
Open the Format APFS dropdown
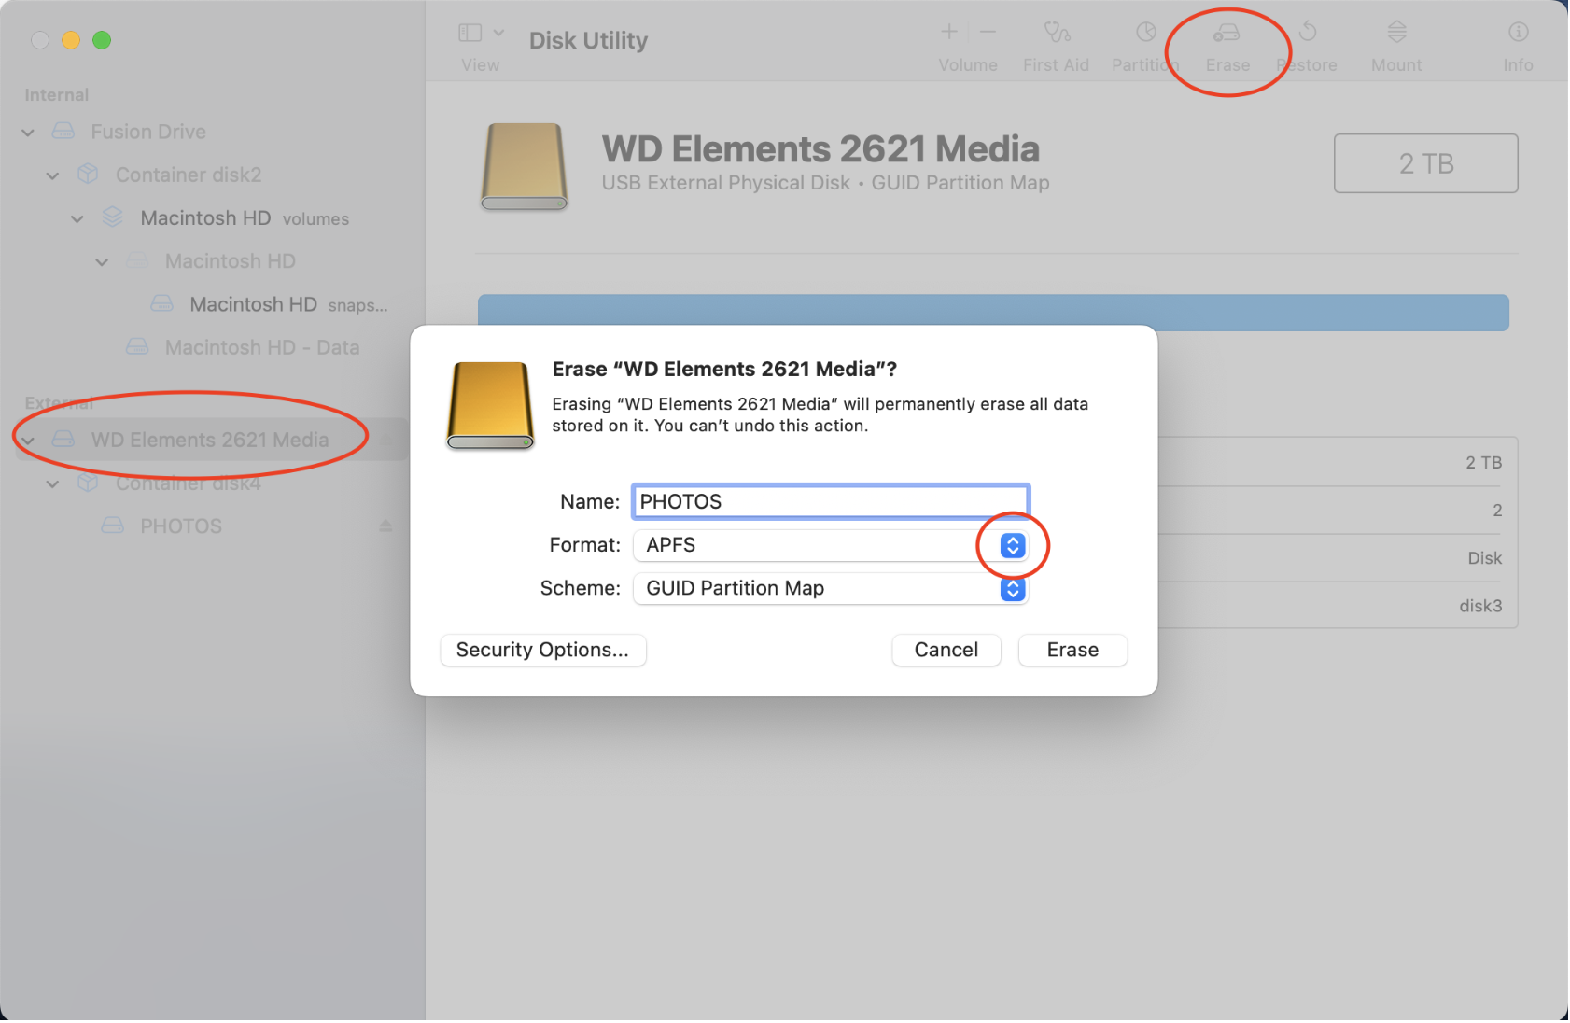(1012, 546)
